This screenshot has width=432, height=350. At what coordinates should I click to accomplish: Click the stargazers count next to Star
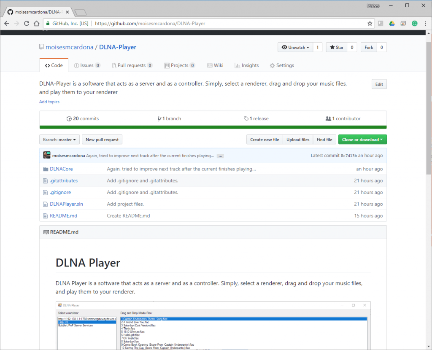352,47
